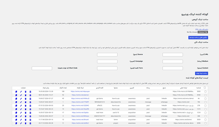Click the 16:35:58 2024-12-28 creation time cell
Viewport: 219px width, 127px height.
pos(46,92)
